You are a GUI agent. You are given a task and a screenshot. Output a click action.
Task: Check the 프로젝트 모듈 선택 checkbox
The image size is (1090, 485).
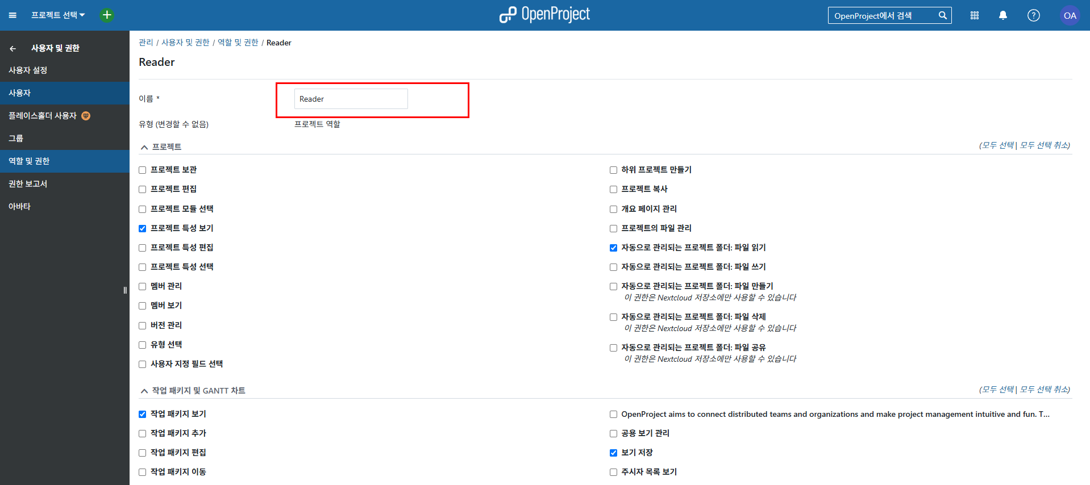pyautogui.click(x=143, y=210)
